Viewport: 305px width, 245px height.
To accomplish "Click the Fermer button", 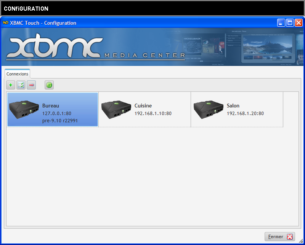I will 280,237.
